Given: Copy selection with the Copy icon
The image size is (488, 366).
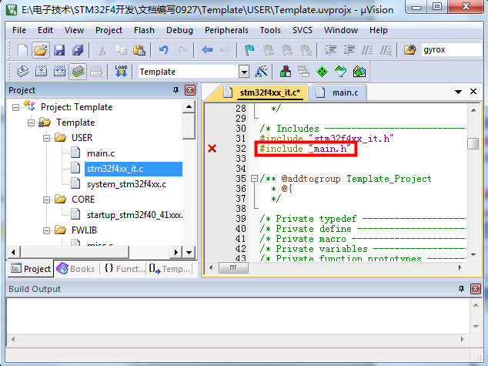Looking at the screenshot, I should [x=121, y=50].
